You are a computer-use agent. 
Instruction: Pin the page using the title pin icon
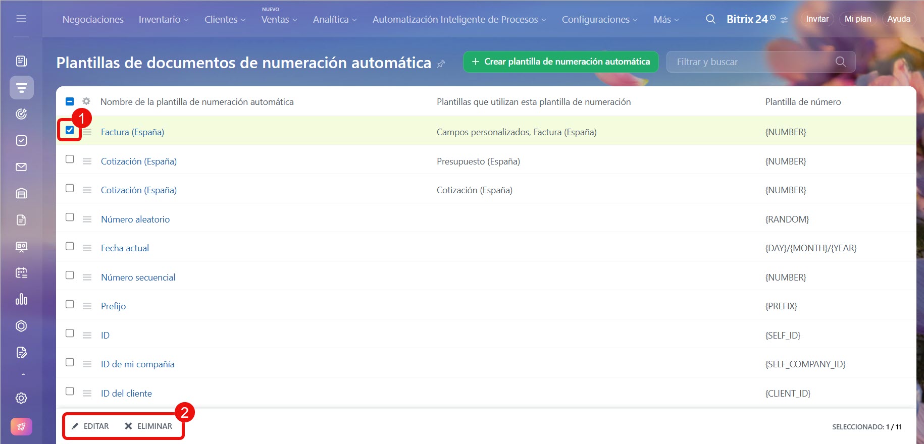(441, 64)
